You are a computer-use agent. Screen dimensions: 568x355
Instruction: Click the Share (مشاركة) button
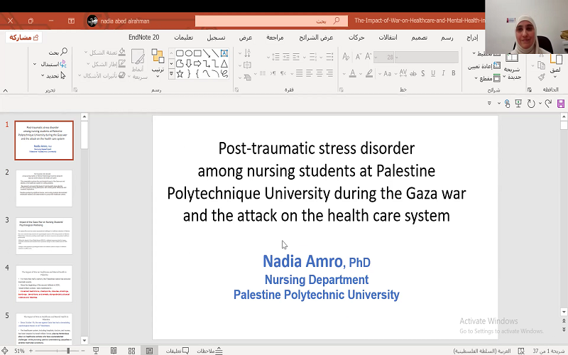[x=23, y=36]
